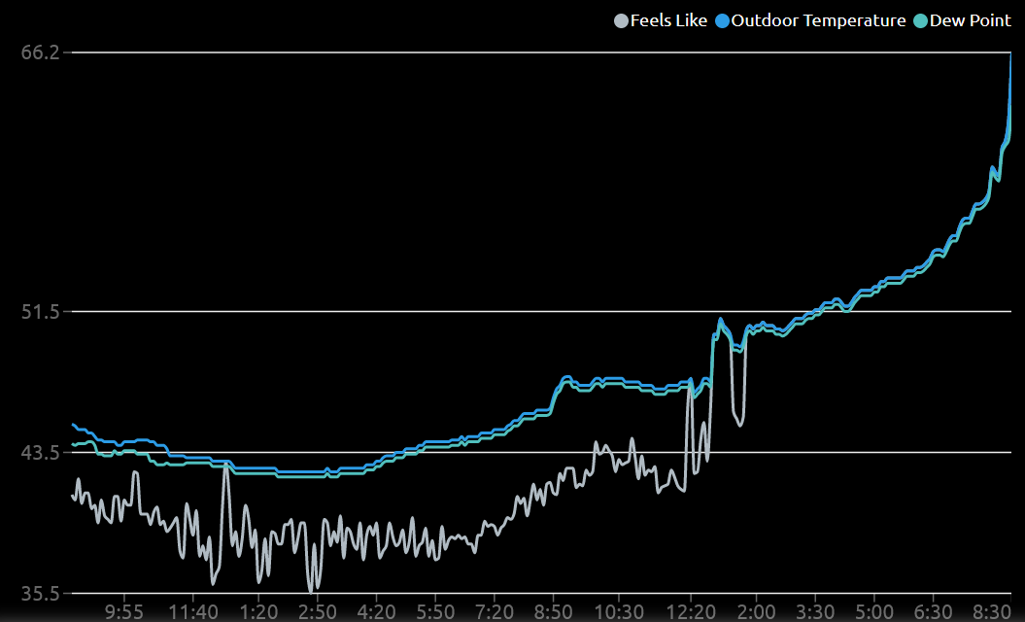
Task: Click the 2:50 time axis label
Action: click(317, 612)
